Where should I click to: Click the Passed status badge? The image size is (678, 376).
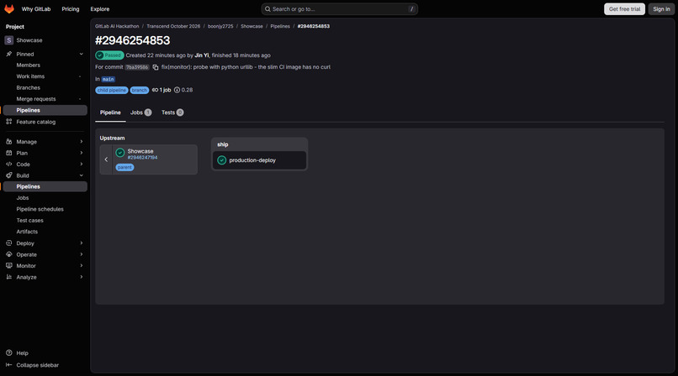tap(109, 55)
